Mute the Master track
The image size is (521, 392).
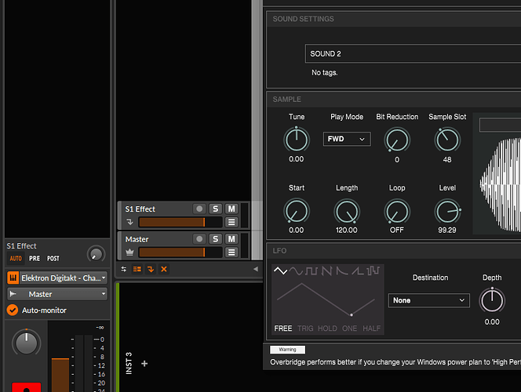click(231, 239)
